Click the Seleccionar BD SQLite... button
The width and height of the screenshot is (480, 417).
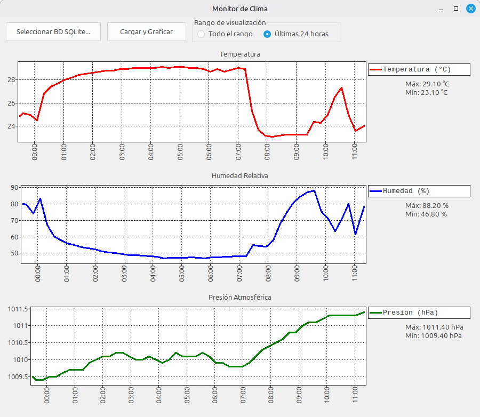pos(53,32)
